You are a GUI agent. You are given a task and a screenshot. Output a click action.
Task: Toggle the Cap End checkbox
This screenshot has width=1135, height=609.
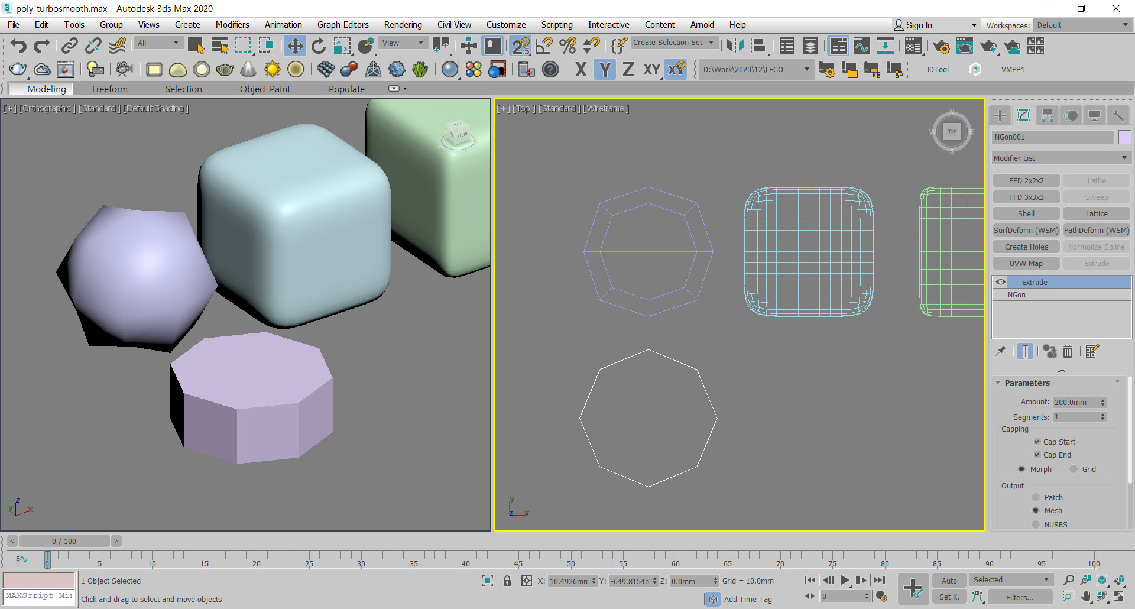(x=1037, y=455)
